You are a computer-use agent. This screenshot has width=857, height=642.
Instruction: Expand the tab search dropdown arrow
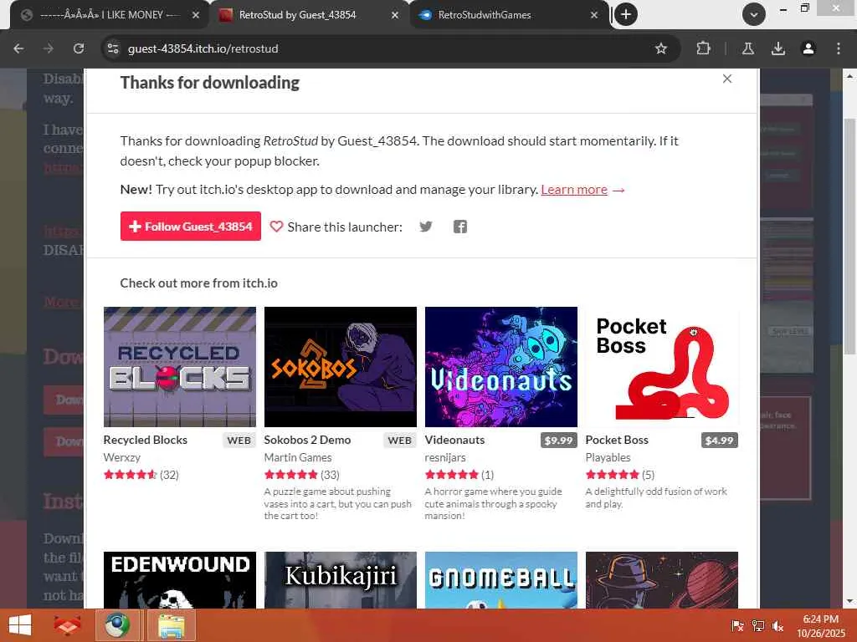(754, 15)
